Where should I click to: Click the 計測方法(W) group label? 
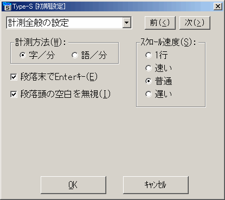(x=40, y=42)
